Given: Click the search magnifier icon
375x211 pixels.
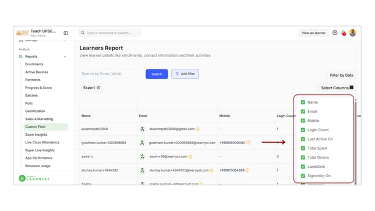Looking at the screenshot, I should [83, 33].
